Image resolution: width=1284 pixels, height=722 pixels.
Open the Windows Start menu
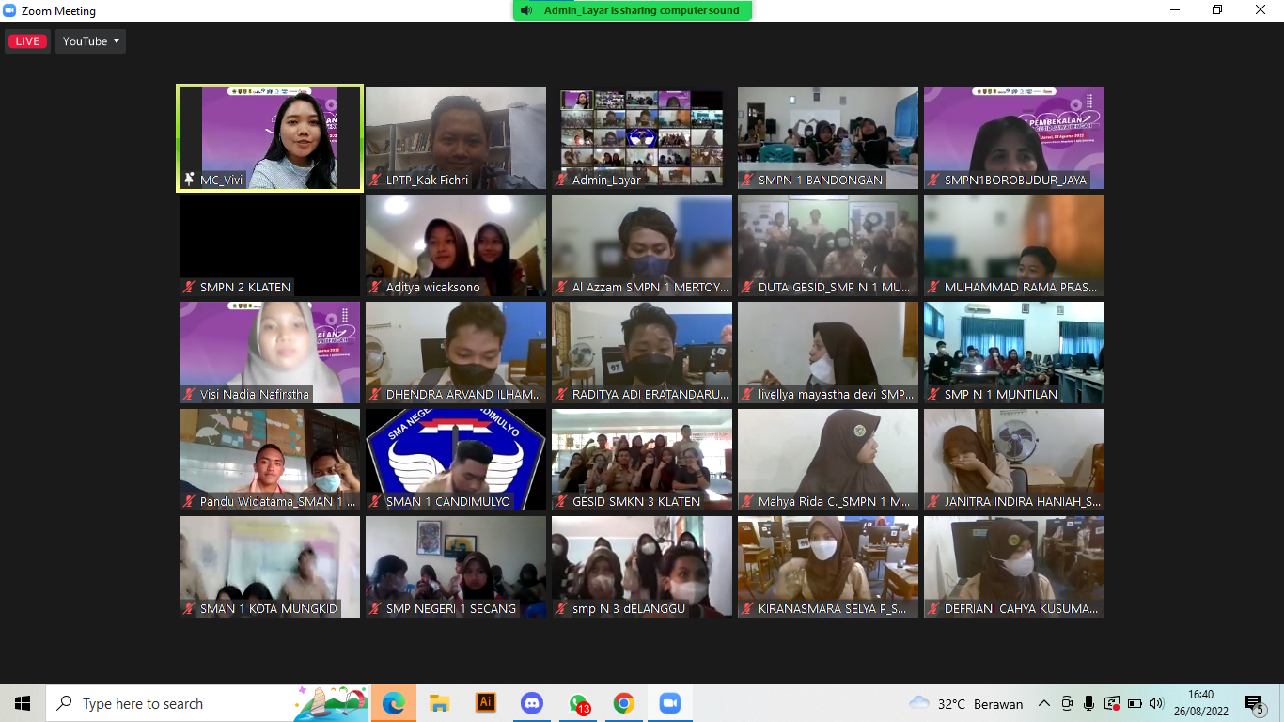(x=23, y=703)
